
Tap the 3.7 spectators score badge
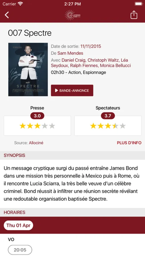[108, 116]
